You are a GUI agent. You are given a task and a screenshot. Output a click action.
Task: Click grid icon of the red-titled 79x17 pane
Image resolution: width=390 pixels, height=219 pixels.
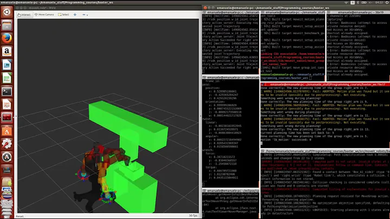263,85
